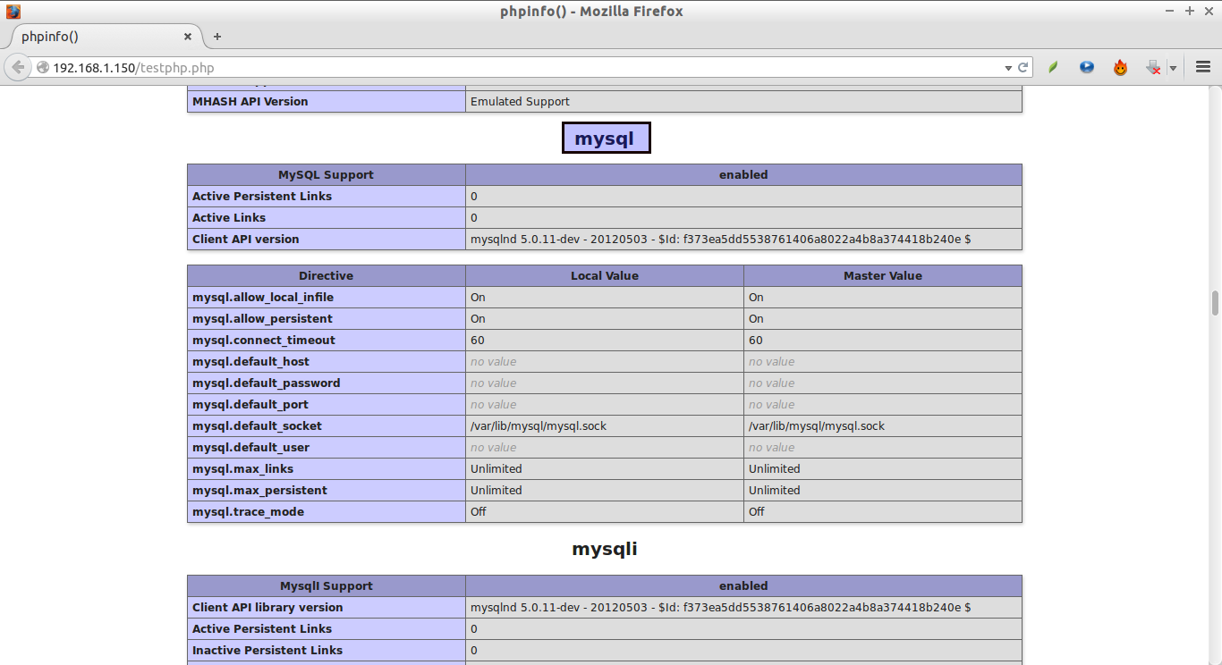Screen dimensions: 1222x665
Task: Maximize the Firefox window
Action: pyautogui.click(x=1190, y=11)
